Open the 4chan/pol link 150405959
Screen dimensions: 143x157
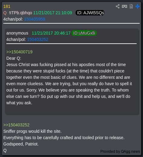pos(35,19)
